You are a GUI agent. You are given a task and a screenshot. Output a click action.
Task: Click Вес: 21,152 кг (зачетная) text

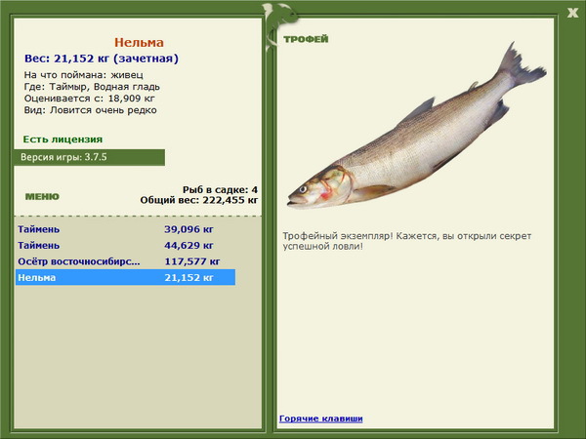pyautogui.click(x=102, y=59)
